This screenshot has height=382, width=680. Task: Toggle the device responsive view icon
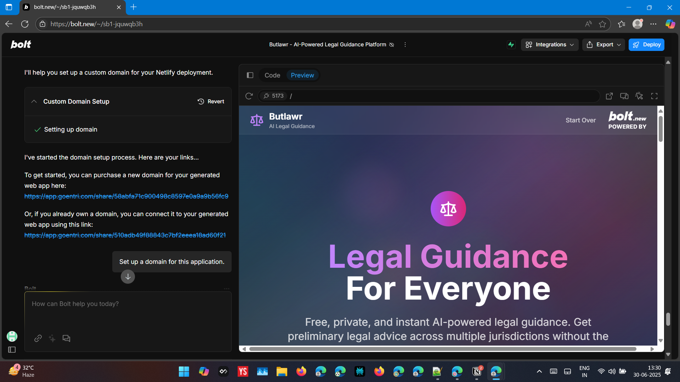click(x=624, y=96)
